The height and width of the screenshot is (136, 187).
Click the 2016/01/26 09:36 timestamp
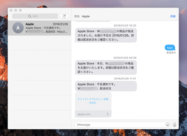[x=125, y=58]
